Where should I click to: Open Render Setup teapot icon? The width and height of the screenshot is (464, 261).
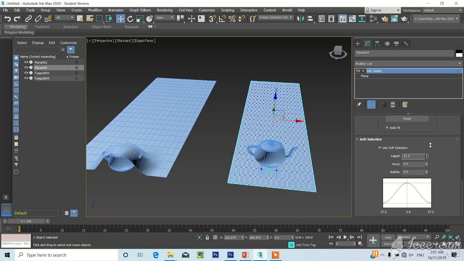tap(385, 19)
